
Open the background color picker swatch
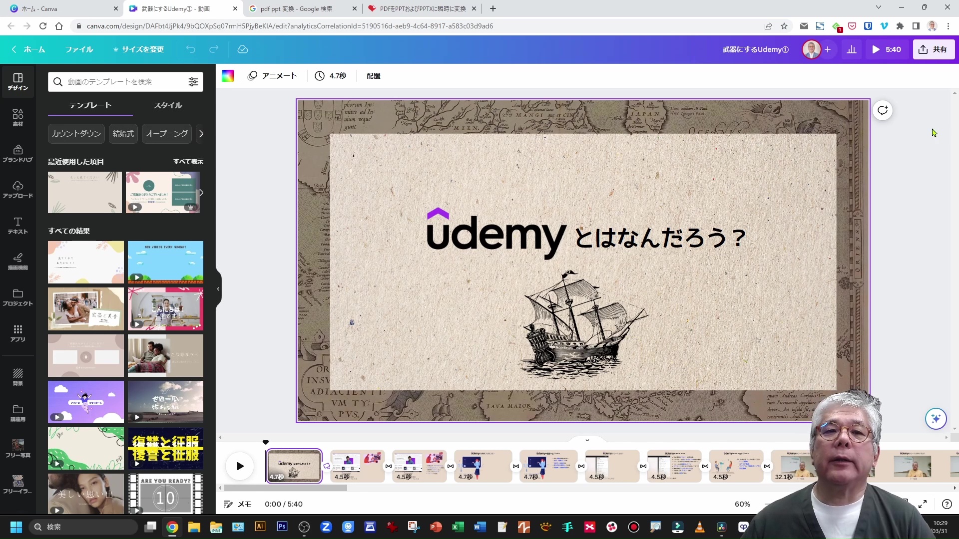click(x=228, y=76)
